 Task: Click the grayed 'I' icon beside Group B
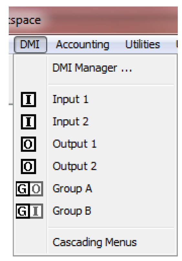[36, 211]
